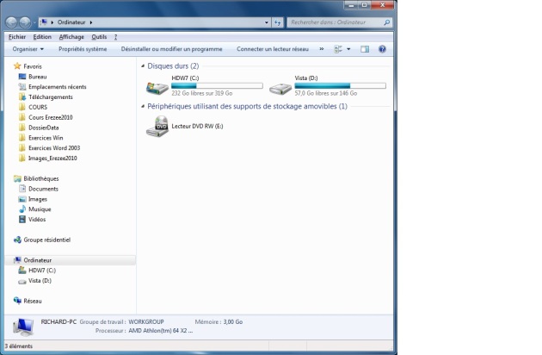
Task: Click WORKGROUP in details pane
Action: (146, 321)
